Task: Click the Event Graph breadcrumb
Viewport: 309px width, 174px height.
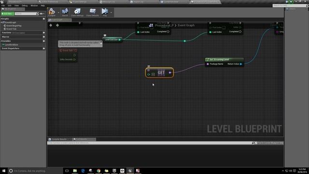Action: point(186,25)
